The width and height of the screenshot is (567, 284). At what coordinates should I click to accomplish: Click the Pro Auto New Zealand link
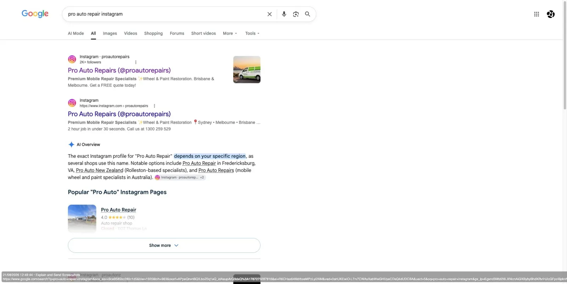coord(100,170)
